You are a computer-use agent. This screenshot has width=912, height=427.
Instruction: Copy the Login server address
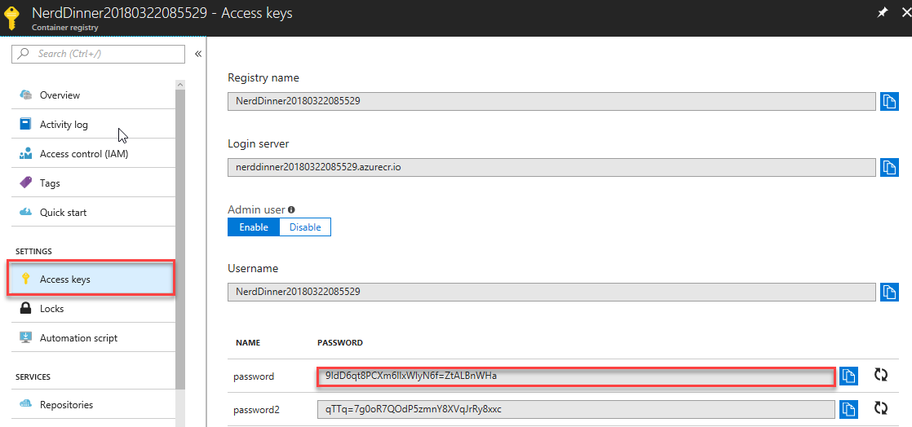click(x=888, y=167)
